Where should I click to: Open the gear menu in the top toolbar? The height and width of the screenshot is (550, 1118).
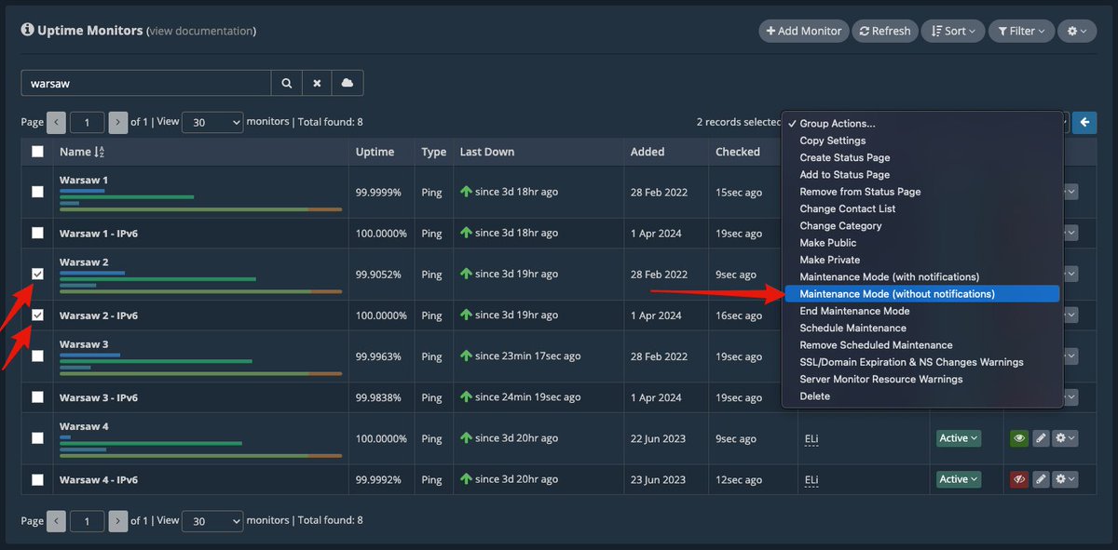pyautogui.click(x=1076, y=30)
